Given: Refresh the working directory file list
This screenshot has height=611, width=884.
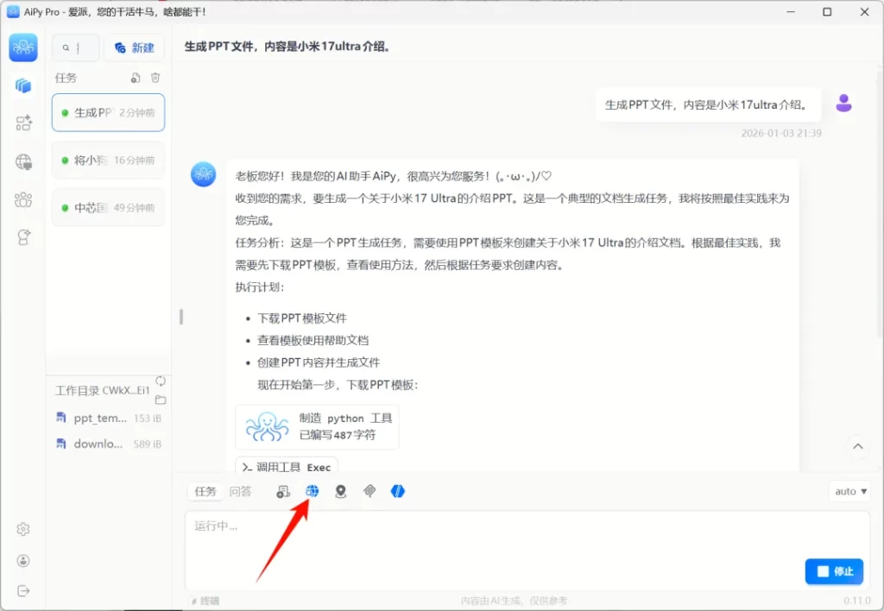Looking at the screenshot, I should click(x=161, y=381).
